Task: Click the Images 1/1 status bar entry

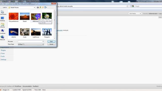Action: coord(6,90)
